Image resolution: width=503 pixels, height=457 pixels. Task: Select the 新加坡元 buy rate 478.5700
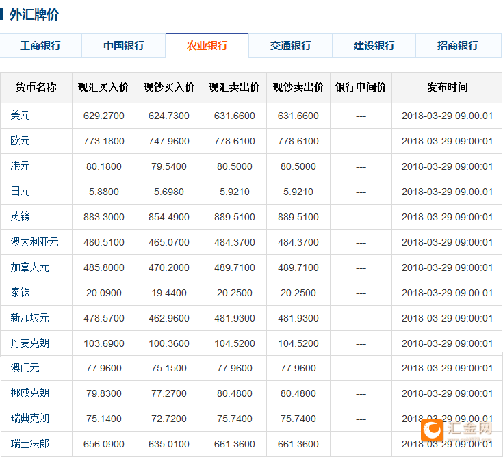coord(103,318)
